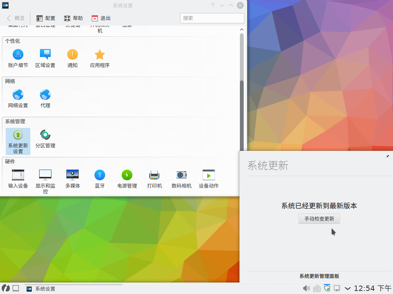393x294 pixels.
Task: Select the 系统设置 taskbar entry
Action: point(73,289)
